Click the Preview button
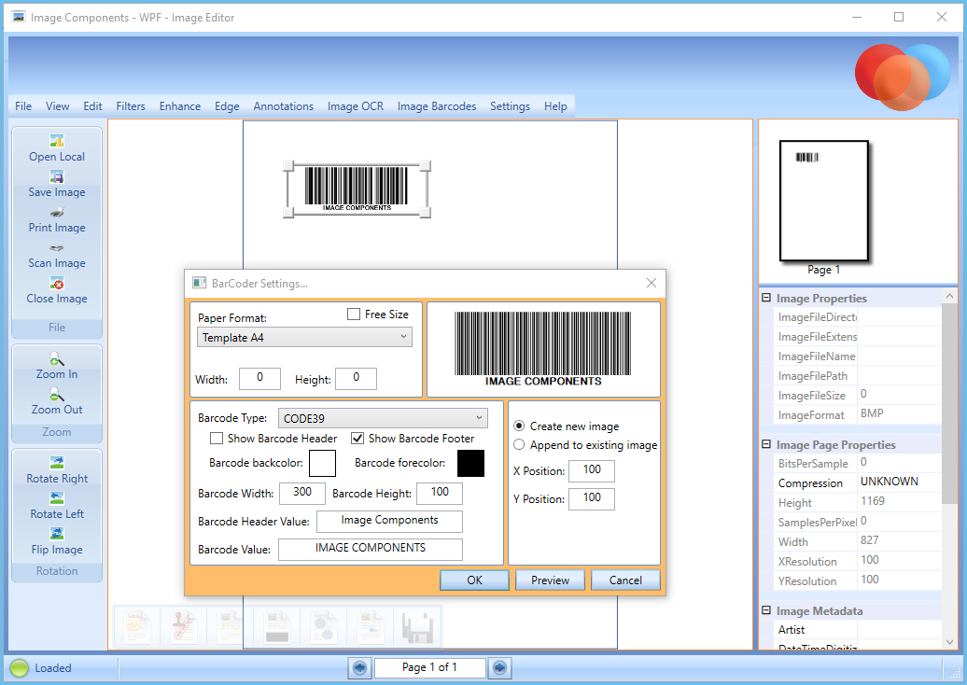The image size is (967, 685). coord(550,580)
